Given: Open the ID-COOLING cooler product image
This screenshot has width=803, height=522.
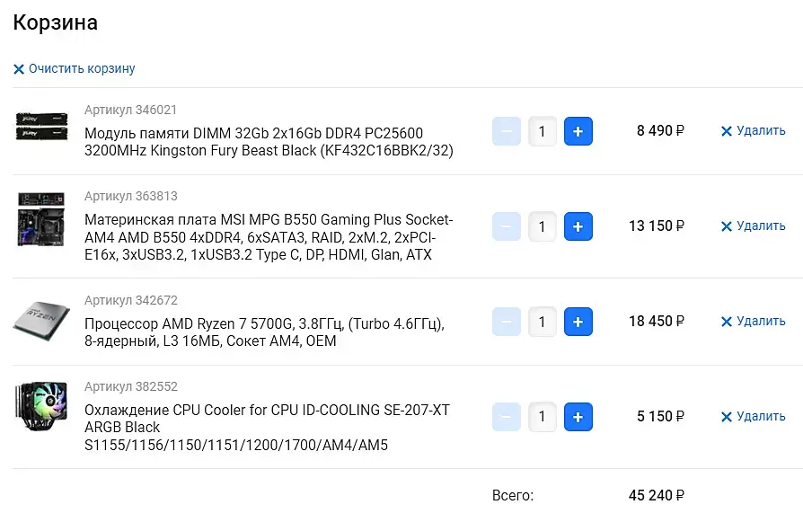Looking at the screenshot, I should click(x=42, y=413).
